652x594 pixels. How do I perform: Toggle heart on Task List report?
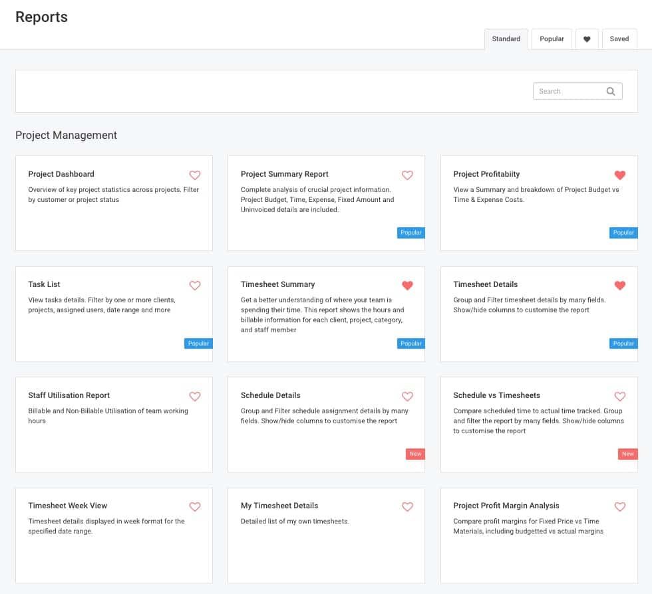(x=195, y=286)
